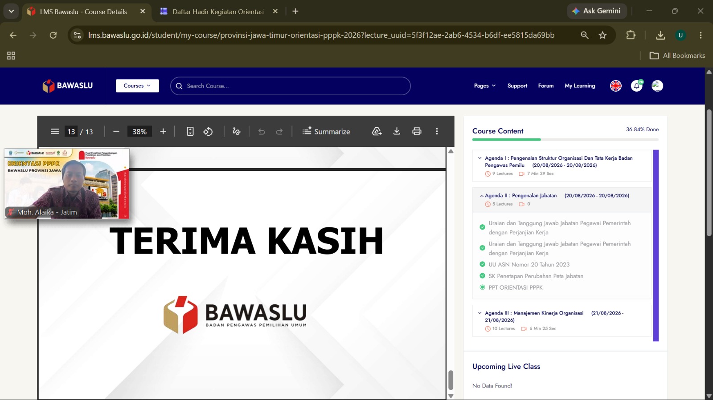Collapse Agenda II: Pengenalan Jabatan section
Screen dimensions: 713x400
561,199
